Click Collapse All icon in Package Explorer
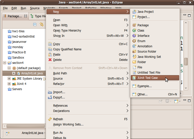 point(35,24)
